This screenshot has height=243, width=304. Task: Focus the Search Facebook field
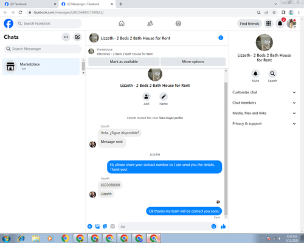(49, 24)
